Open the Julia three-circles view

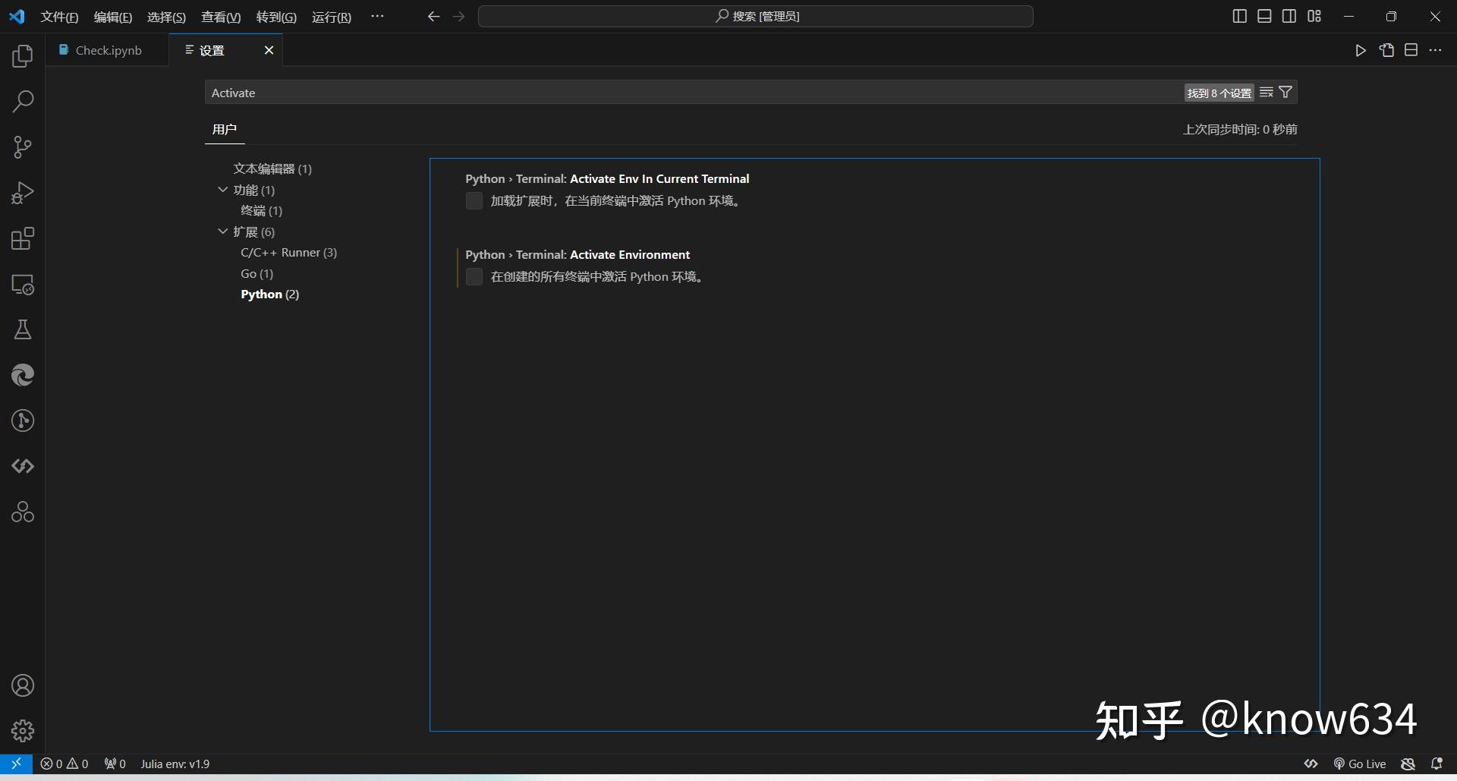pyautogui.click(x=23, y=512)
